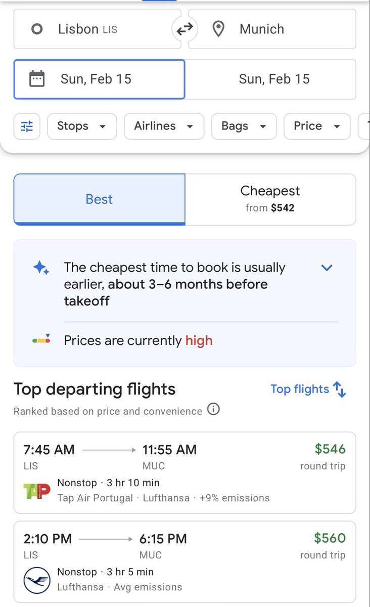Image resolution: width=370 pixels, height=607 pixels.
Task: Open the Airlines filter dropdown
Action: [164, 126]
